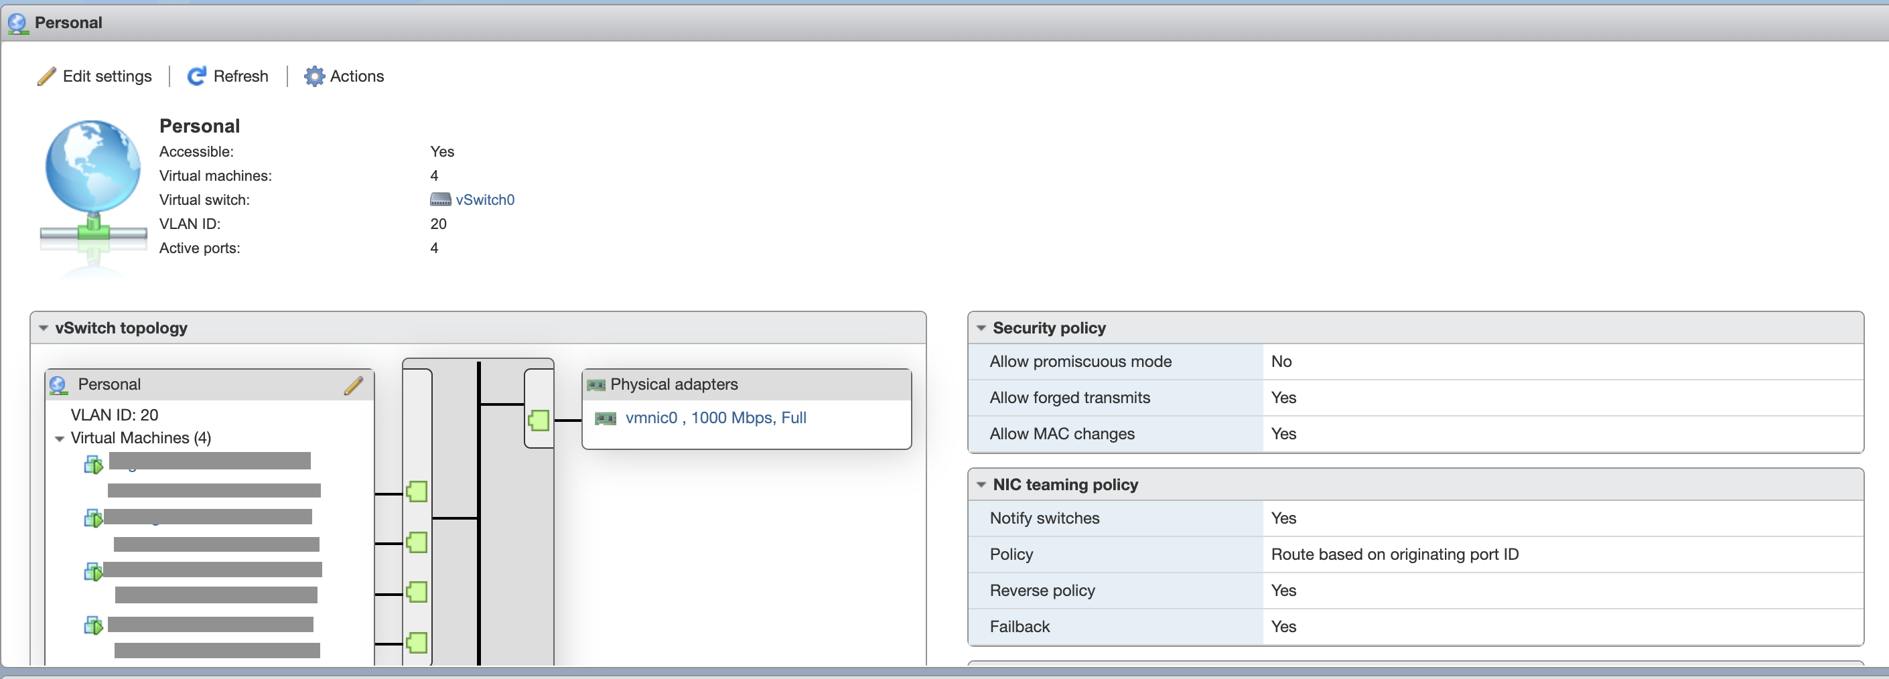Click the green uplink port on vSwitch
1889x679 pixels.
point(539,420)
